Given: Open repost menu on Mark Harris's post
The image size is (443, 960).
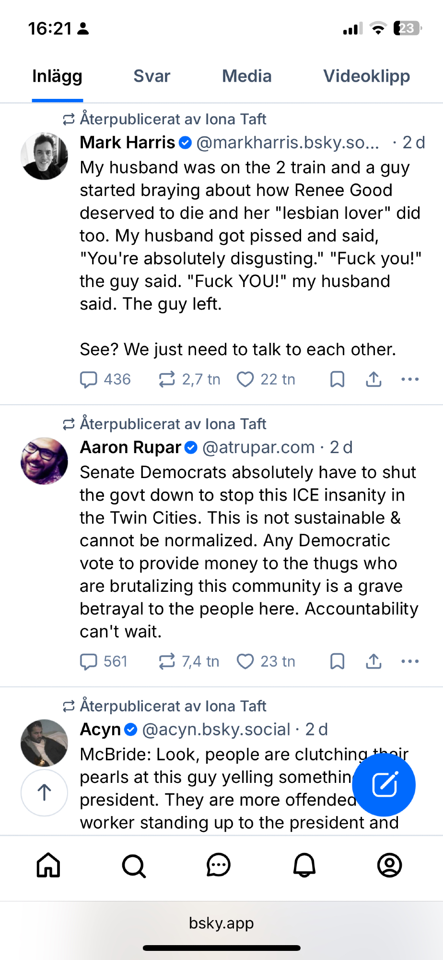Looking at the screenshot, I should pos(167,379).
